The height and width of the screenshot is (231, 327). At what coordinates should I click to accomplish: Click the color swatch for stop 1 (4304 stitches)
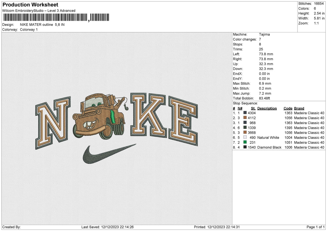(x=245, y=113)
